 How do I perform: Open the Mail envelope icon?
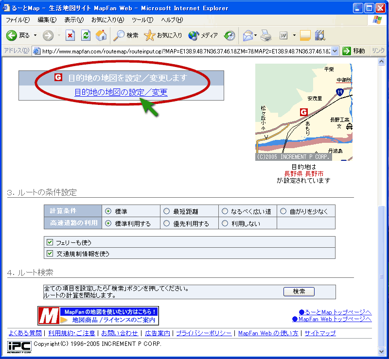pos(248,35)
